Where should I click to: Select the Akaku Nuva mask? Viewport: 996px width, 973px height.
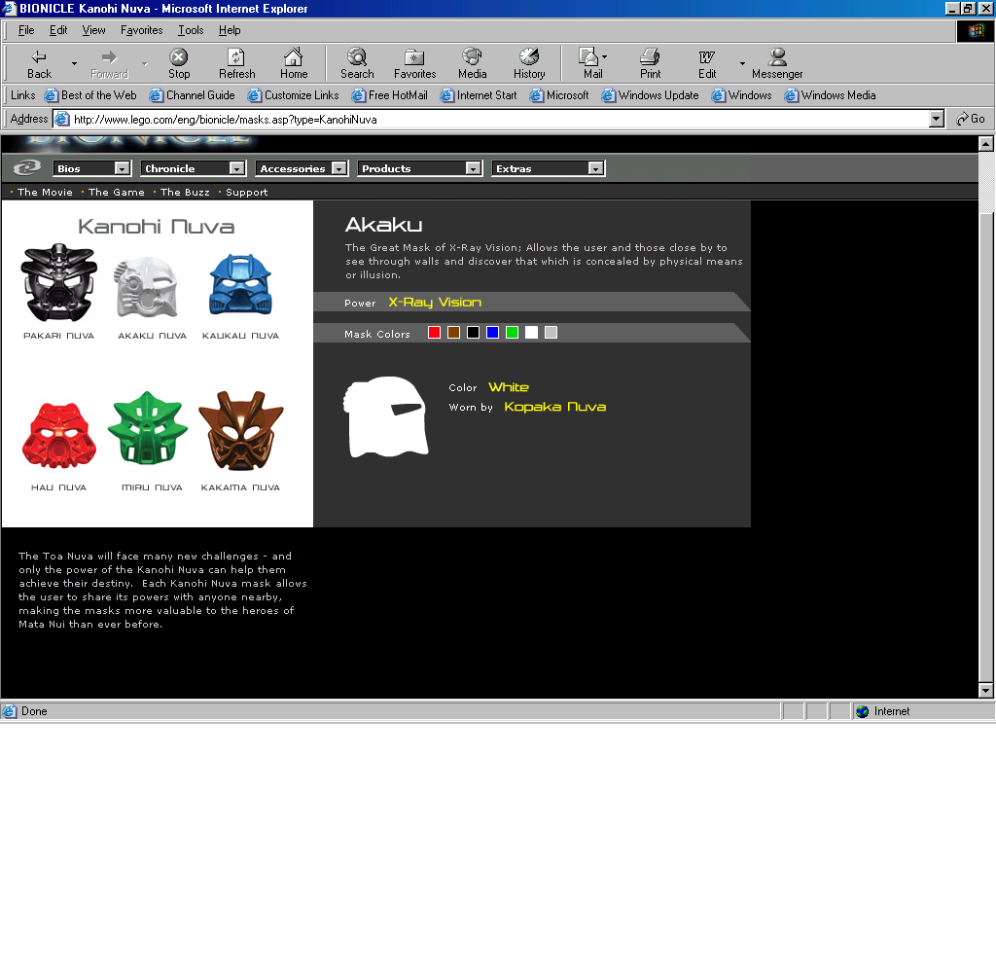pos(147,287)
